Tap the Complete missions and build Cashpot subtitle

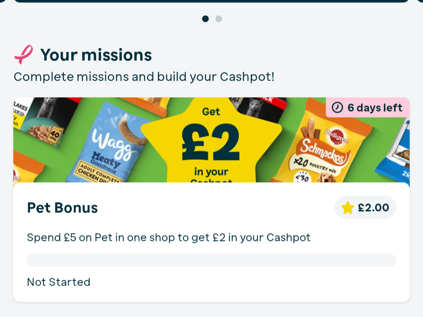click(x=144, y=77)
